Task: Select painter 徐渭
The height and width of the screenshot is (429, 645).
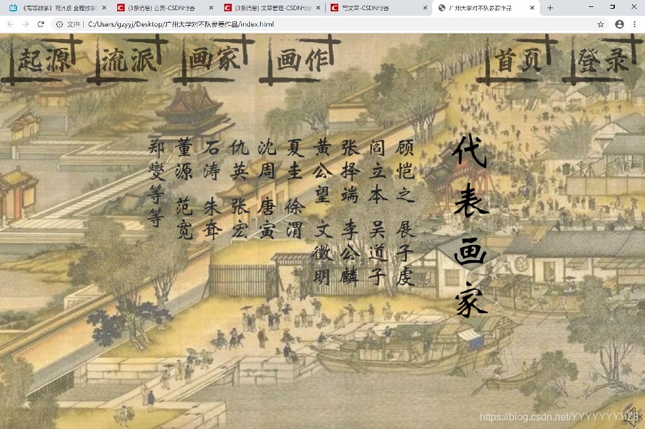Action: 295,219
